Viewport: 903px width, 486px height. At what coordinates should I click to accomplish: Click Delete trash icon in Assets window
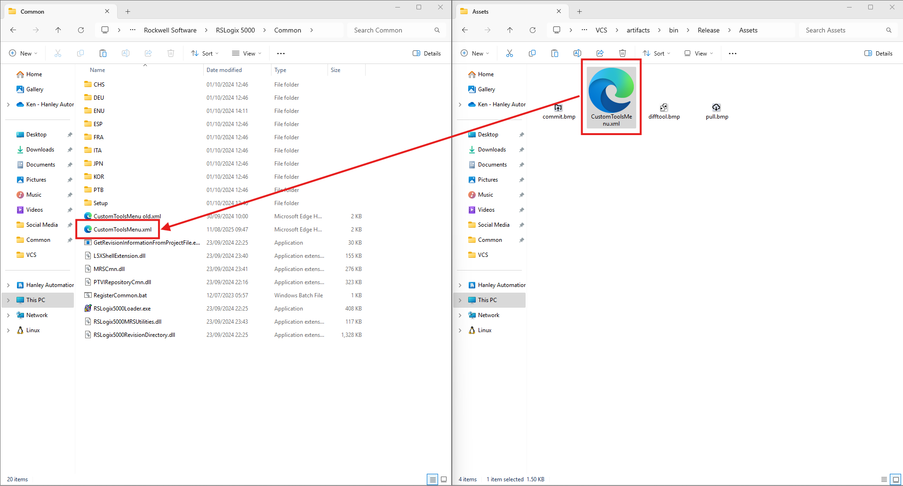coord(623,53)
